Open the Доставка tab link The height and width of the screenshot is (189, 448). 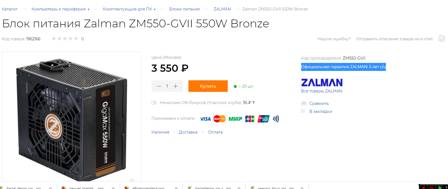point(188,132)
